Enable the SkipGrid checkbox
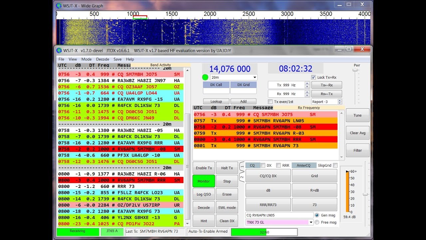 click(335, 165)
